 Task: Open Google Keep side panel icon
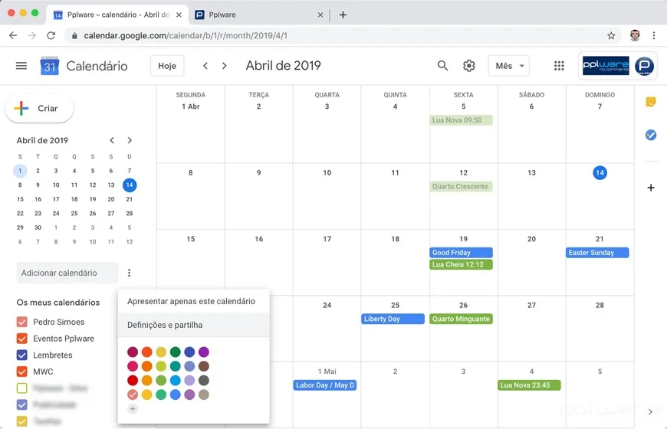coord(650,102)
